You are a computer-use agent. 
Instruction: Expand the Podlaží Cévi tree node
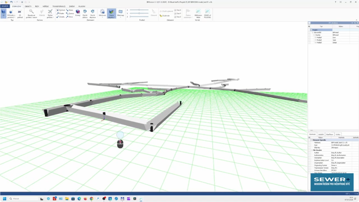tap(315, 38)
